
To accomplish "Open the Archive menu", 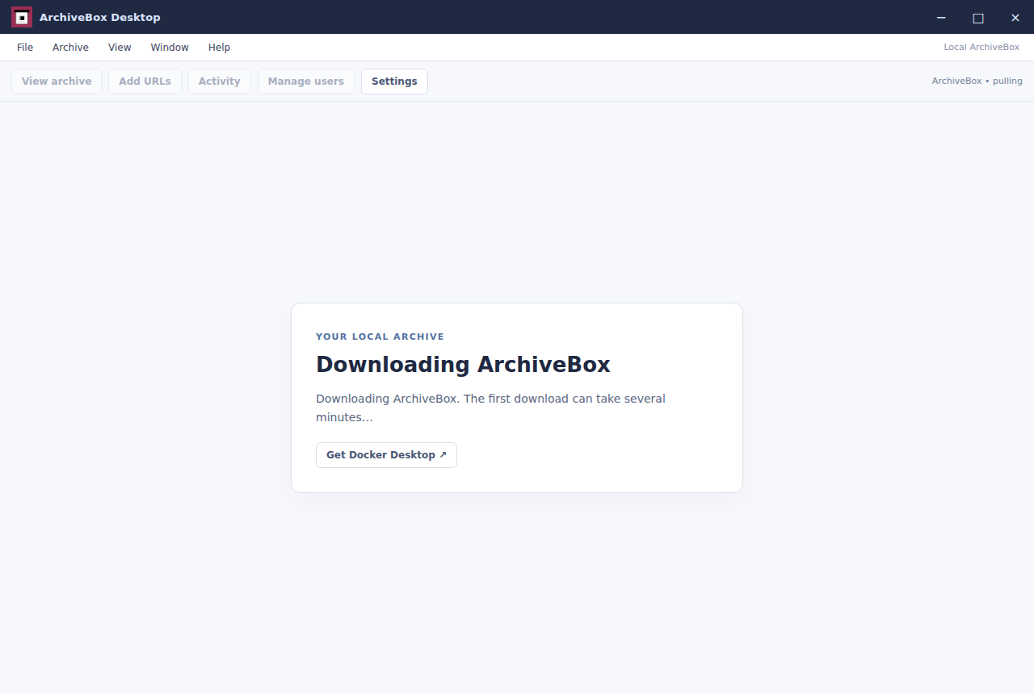I will (x=70, y=48).
